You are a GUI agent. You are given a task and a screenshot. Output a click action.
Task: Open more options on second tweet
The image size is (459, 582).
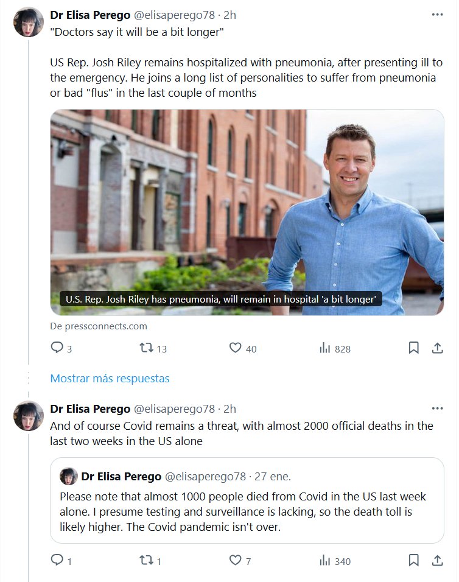(x=437, y=408)
